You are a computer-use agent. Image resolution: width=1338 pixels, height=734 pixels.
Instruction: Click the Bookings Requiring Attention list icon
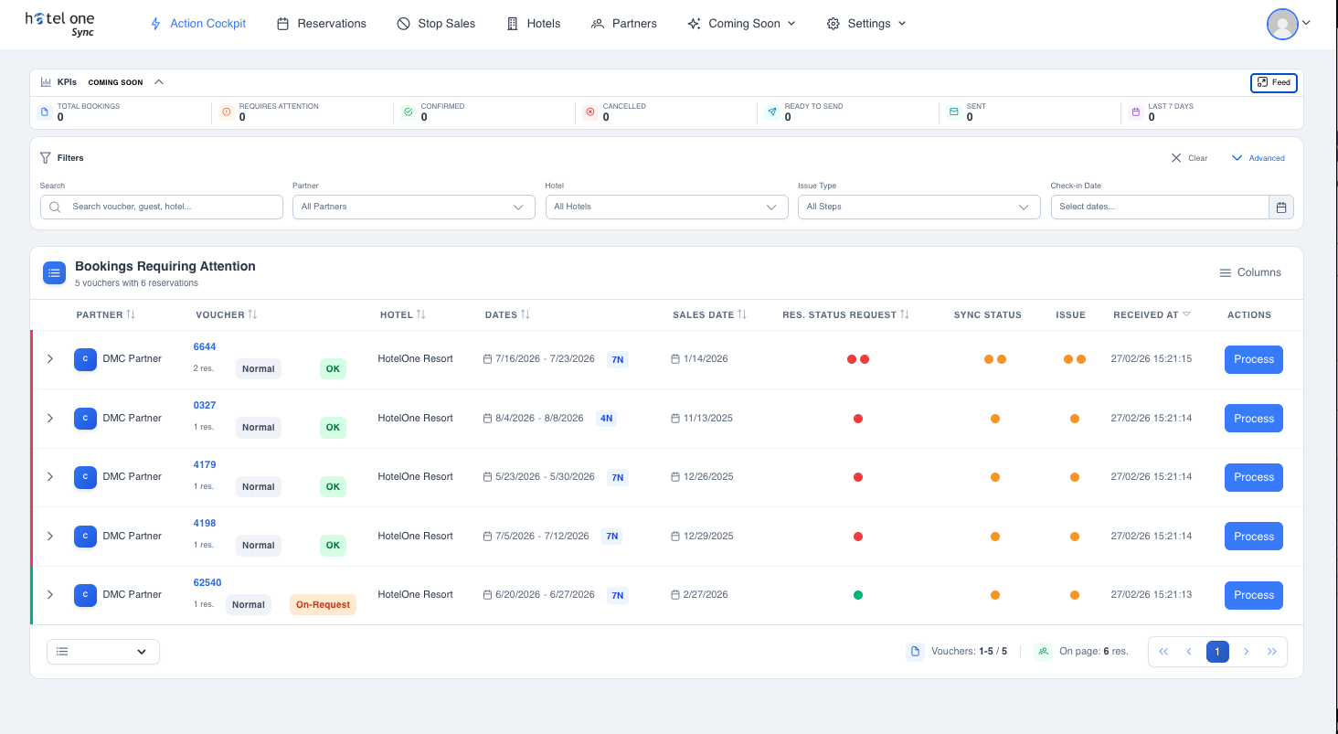click(x=54, y=272)
